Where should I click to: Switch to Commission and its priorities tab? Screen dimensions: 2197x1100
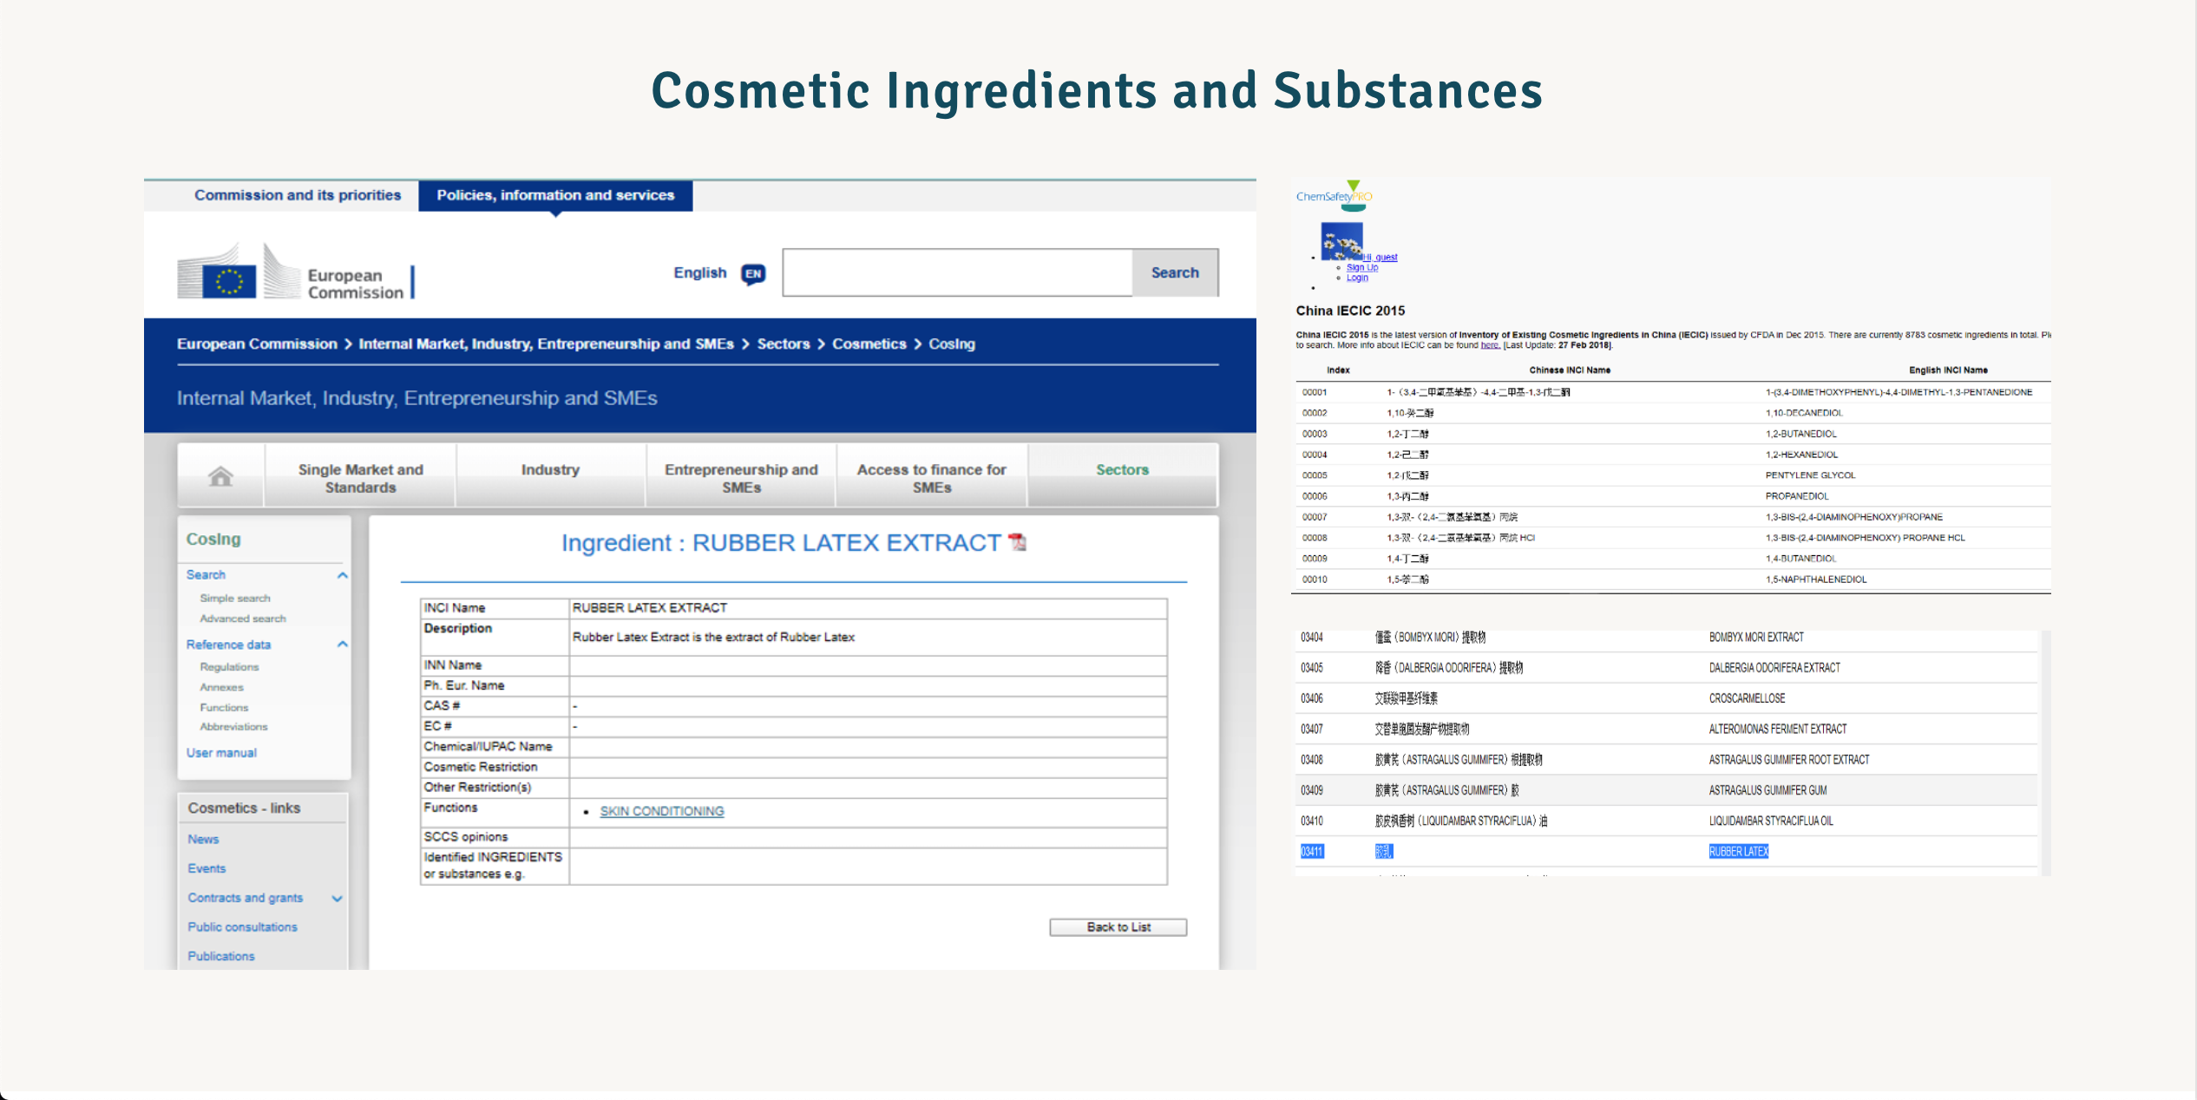coord(298,195)
